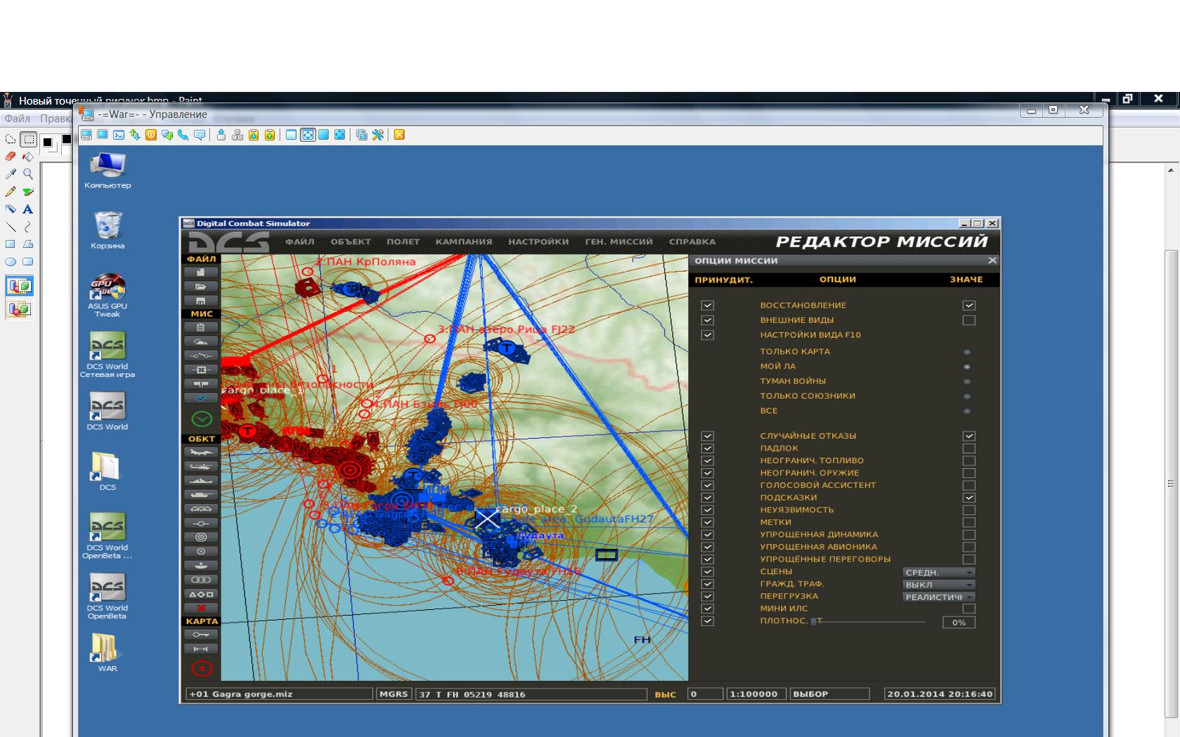The height and width of the screenshot is (737, 1180).
Task: Enable НЕУЯЗВИМОСТЬ value checkbox
Action: [x=968, y=510]
